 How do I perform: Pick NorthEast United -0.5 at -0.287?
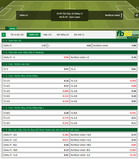click(x=103, y=150)
